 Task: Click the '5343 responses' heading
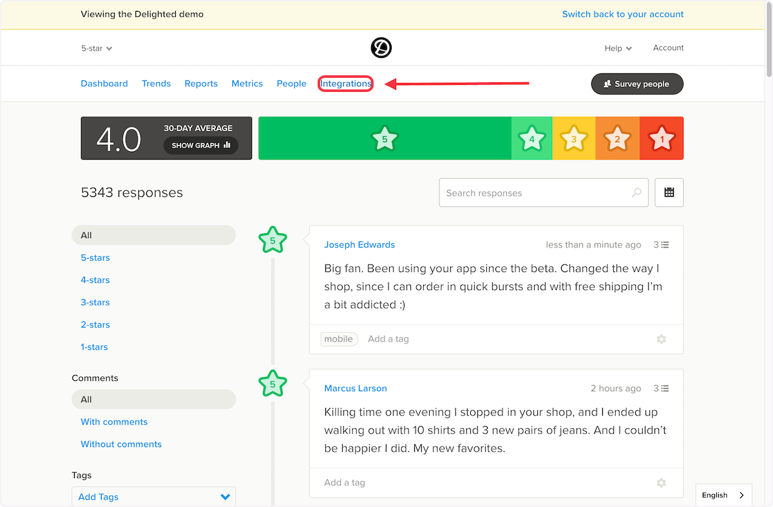tap(132, 192)
